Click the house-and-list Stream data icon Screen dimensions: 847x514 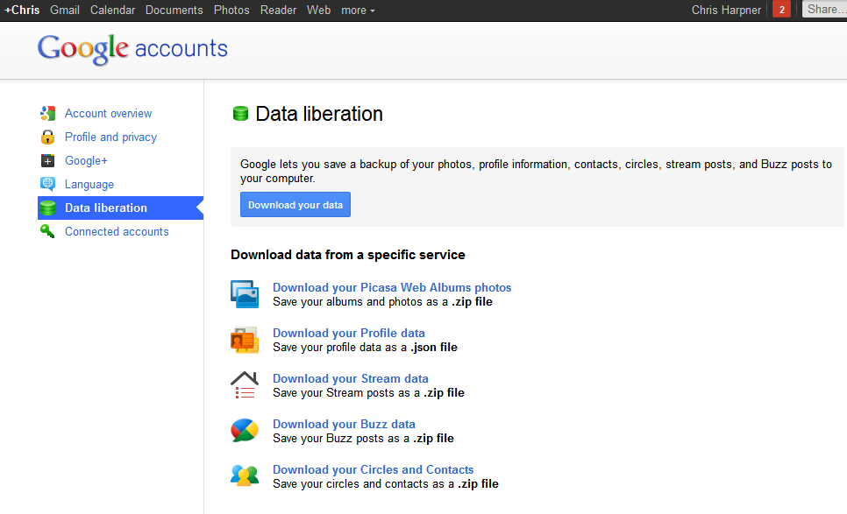245,385
